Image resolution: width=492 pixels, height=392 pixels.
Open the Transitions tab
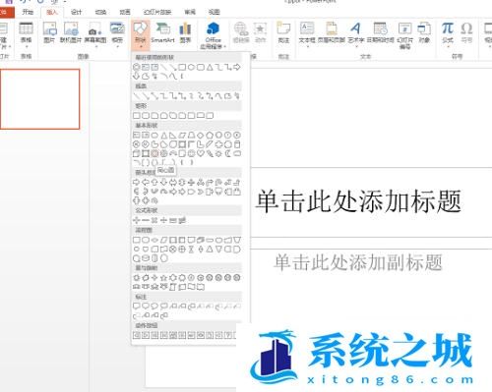point(100,12)
